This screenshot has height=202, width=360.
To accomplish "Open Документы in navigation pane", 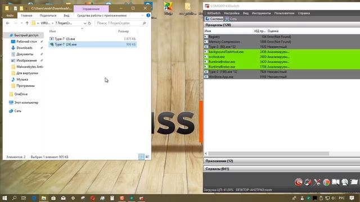I will tap(25, 54).
